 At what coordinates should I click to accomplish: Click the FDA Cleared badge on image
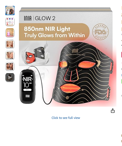pos(101,32)
